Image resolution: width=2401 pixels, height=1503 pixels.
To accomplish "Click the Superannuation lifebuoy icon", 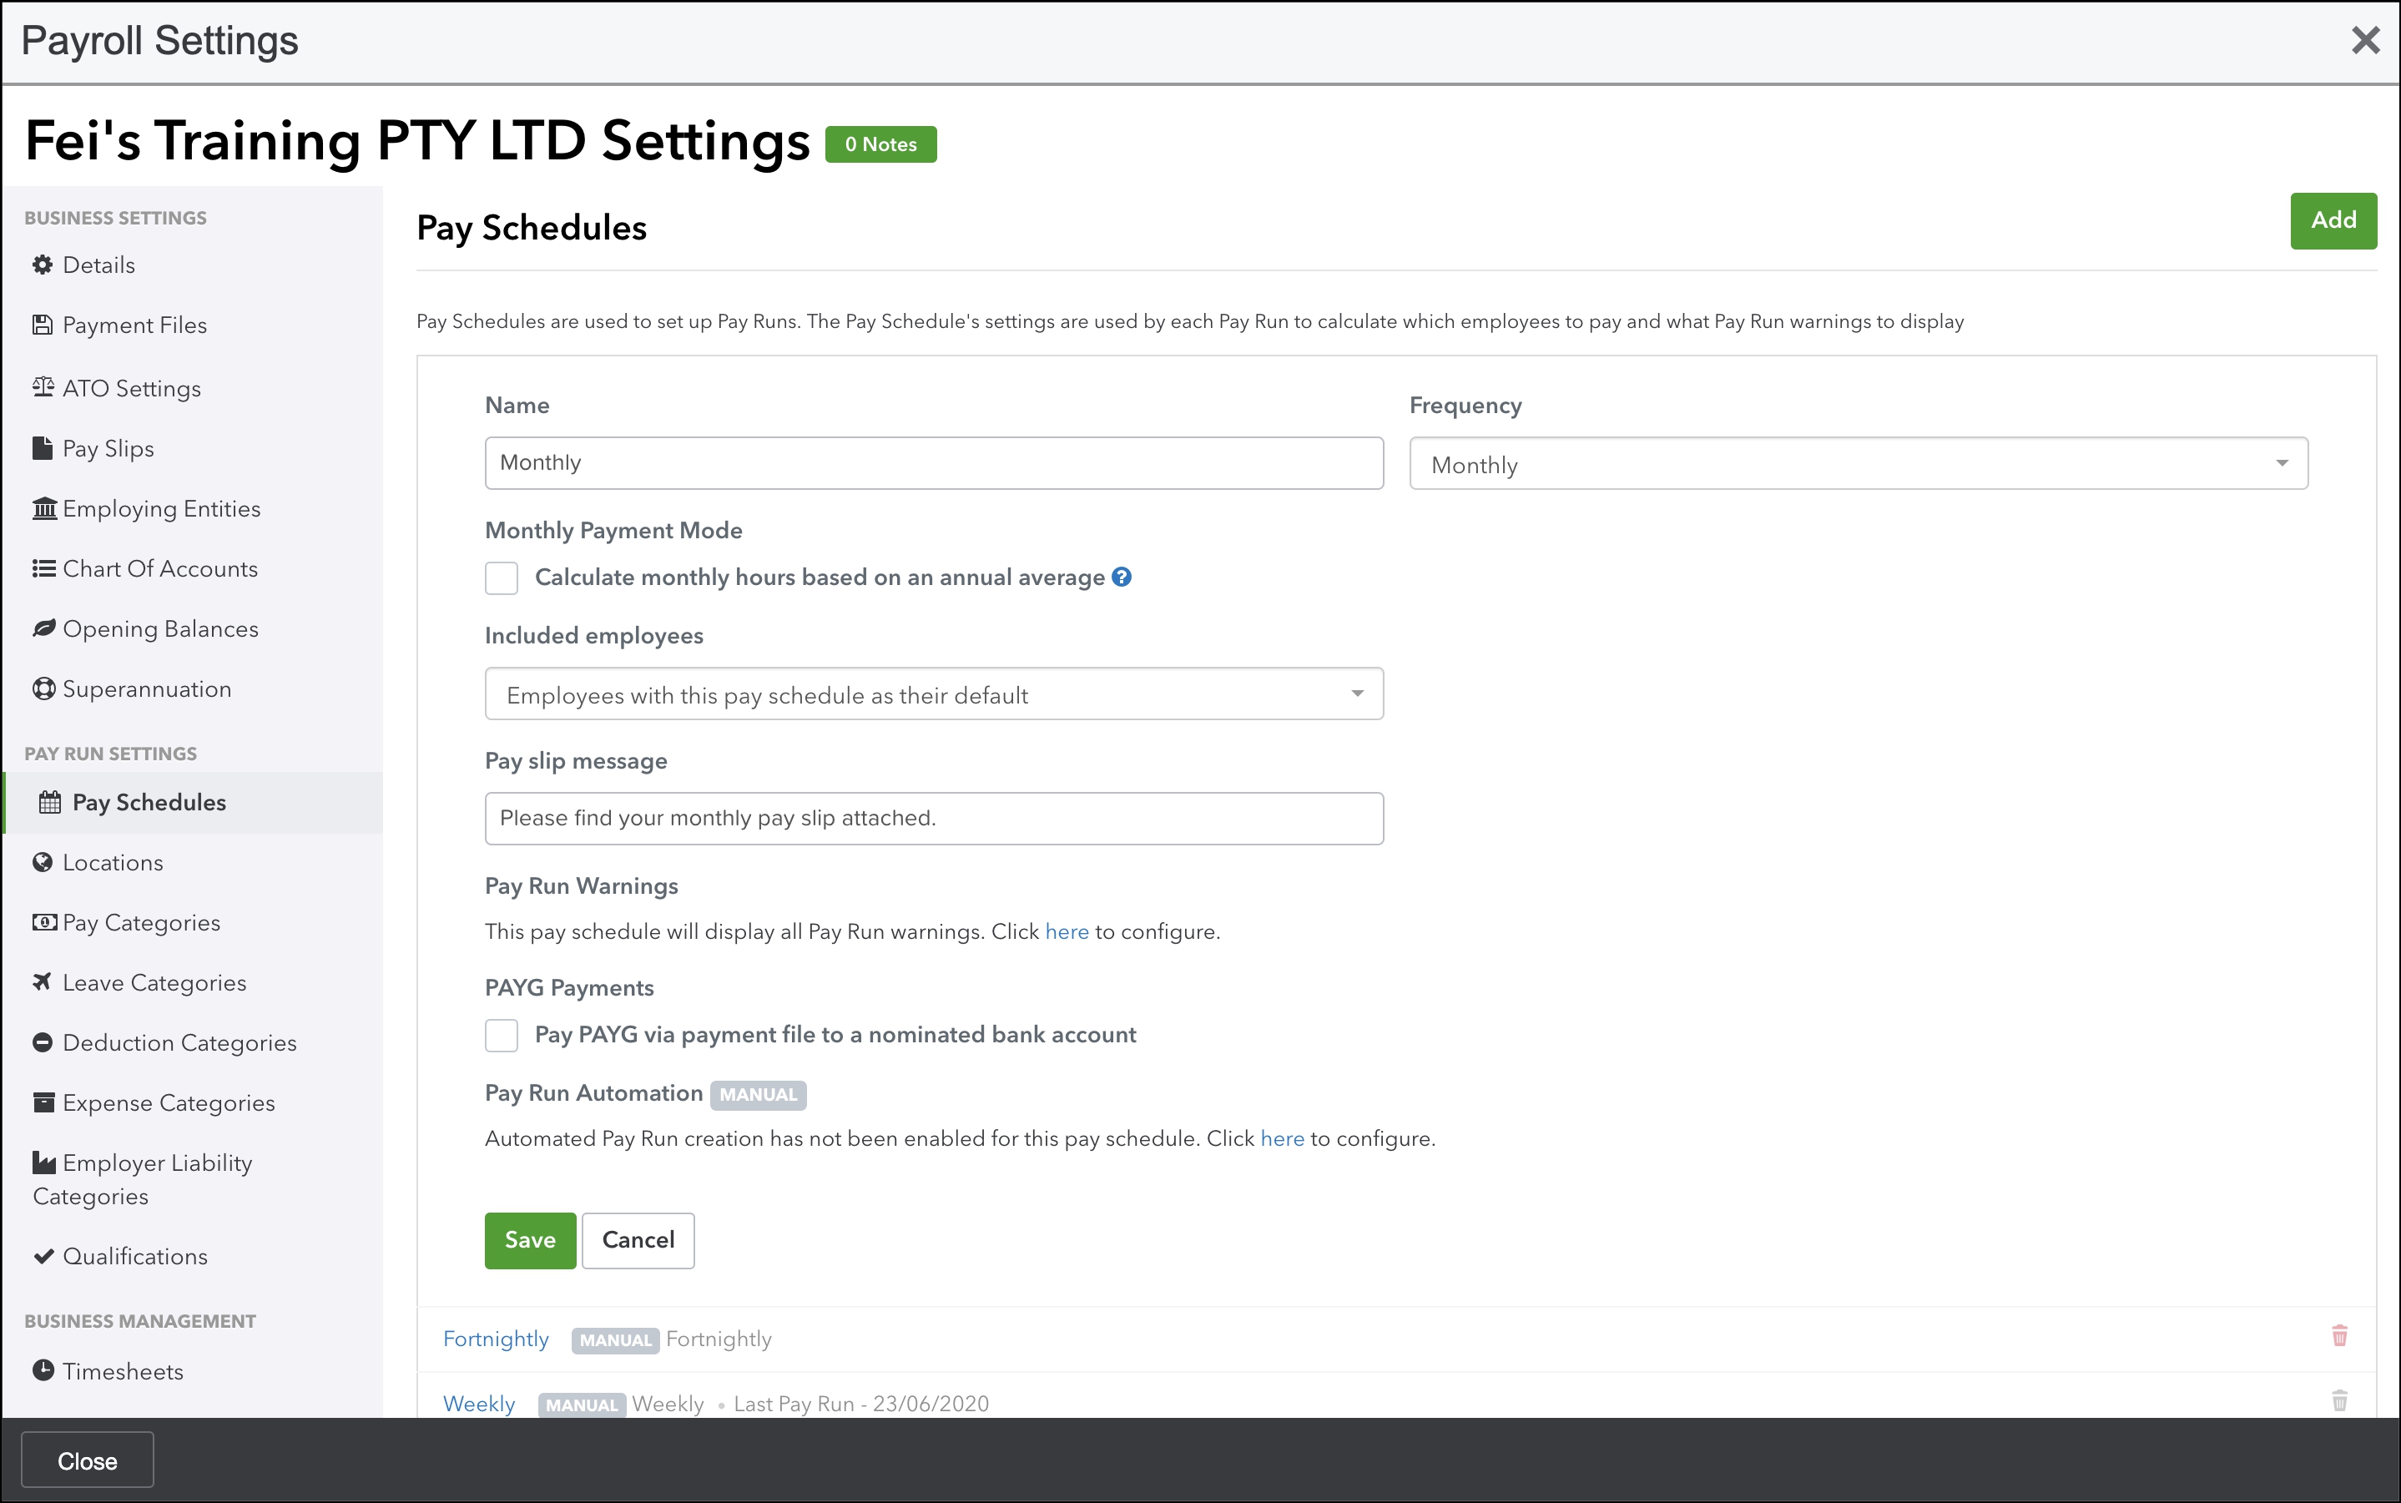I will [x=43, y=688].
